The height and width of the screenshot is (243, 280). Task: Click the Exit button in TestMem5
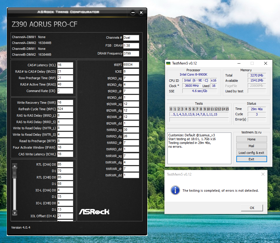click(x=252, y=159)
